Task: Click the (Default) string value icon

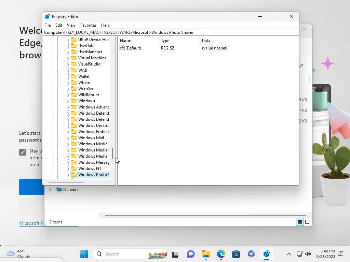Action: coord(122,48)
